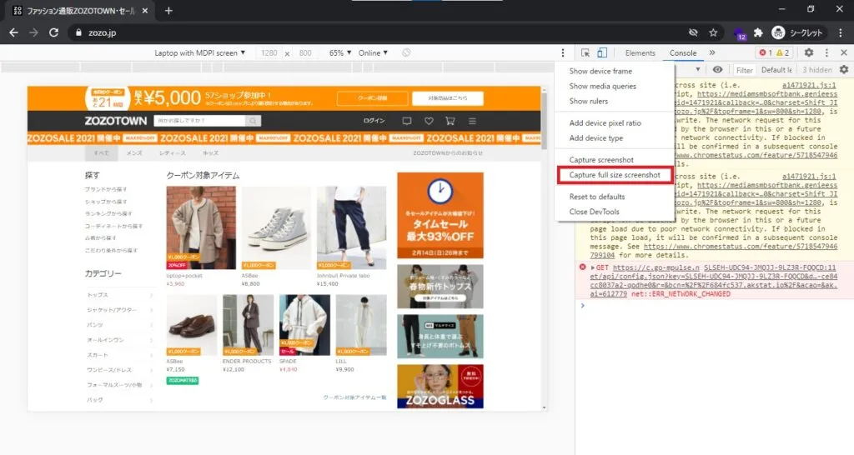Viewport: 854px width, 455px height.
Task: Click the grey sneakers product thumbnail
Action: coord(276,228)
